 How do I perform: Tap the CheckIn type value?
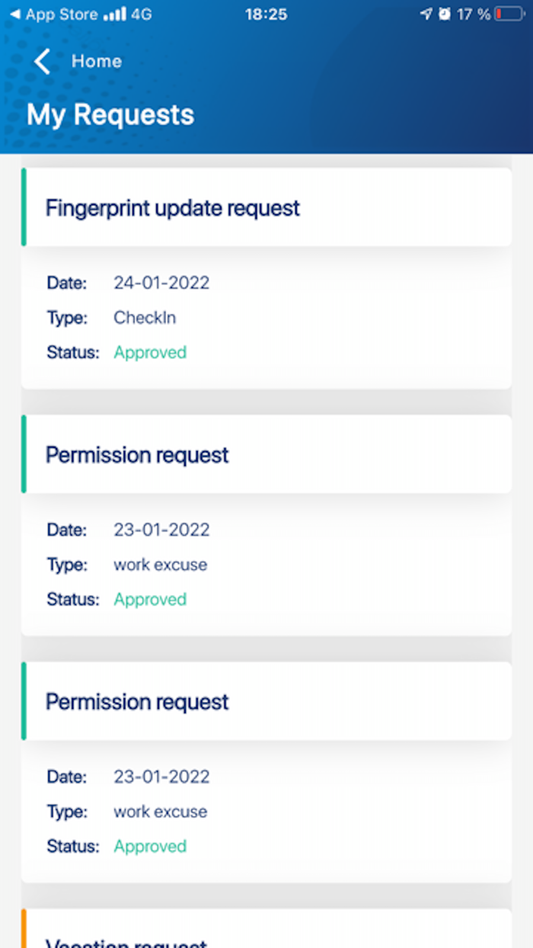tap(145, 318)
